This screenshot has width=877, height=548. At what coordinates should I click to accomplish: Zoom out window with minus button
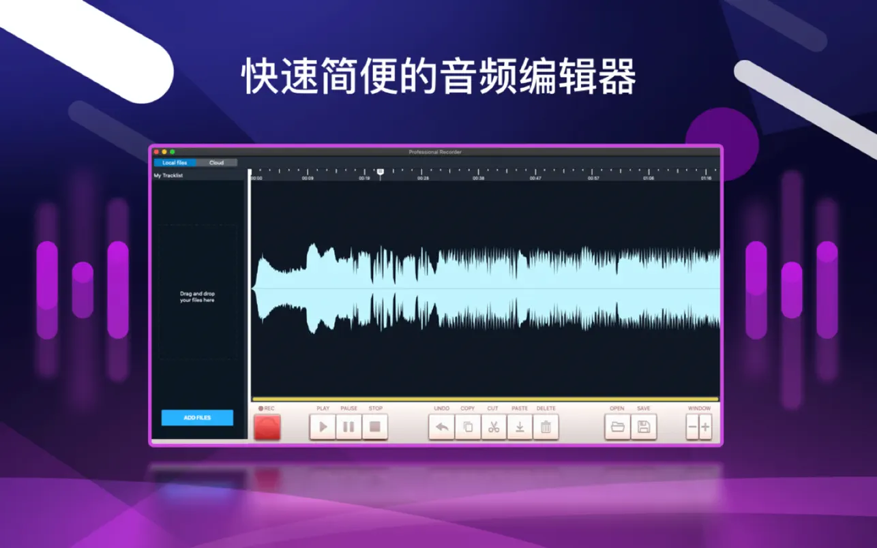(692, 427)
